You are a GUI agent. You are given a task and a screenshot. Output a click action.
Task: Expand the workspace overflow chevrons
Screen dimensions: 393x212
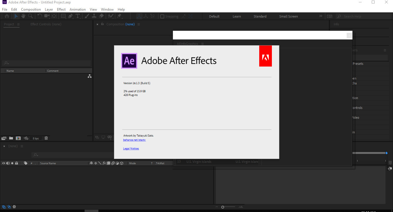coord(321,16)
